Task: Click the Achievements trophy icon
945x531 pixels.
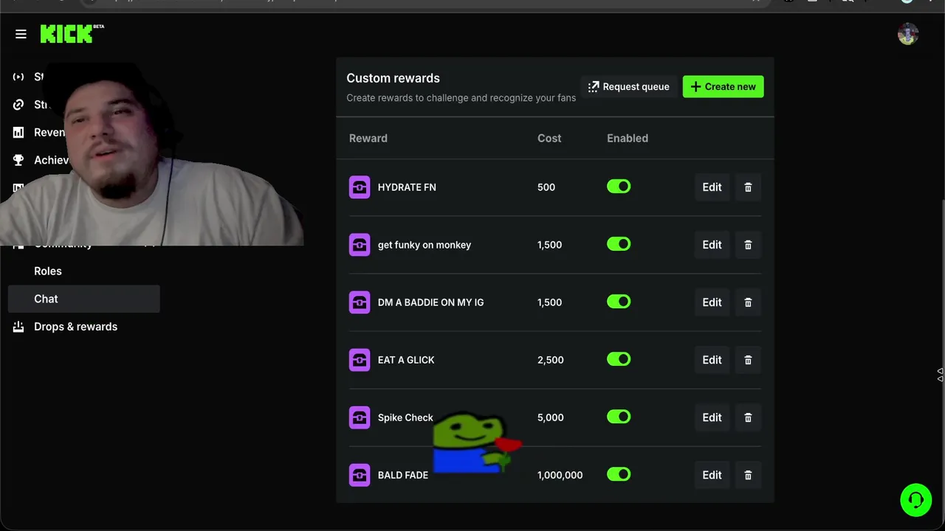Action: coord(18,160)
